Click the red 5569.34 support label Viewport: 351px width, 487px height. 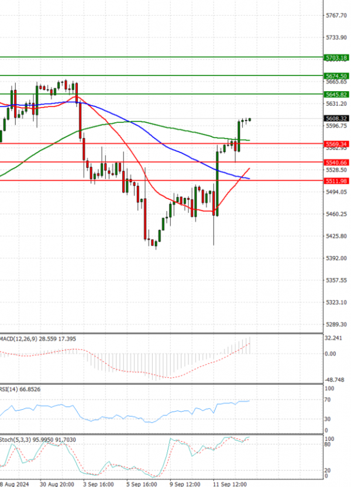[336, 144]
